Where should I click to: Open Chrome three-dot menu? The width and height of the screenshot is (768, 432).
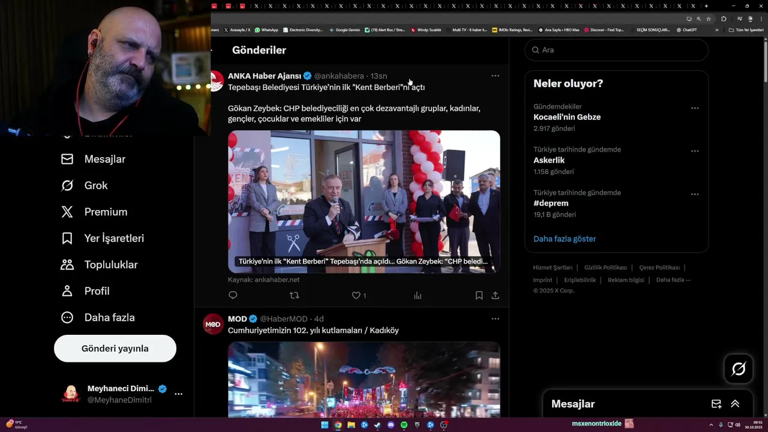tap(760, 19)
